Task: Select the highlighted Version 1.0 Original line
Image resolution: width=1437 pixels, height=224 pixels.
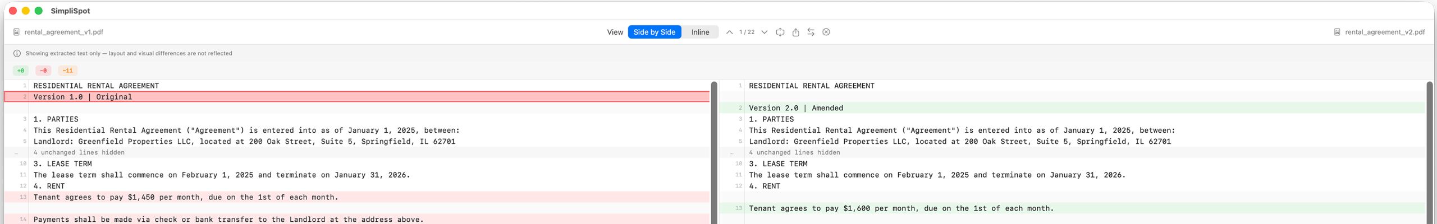Action: click(83, 97)
